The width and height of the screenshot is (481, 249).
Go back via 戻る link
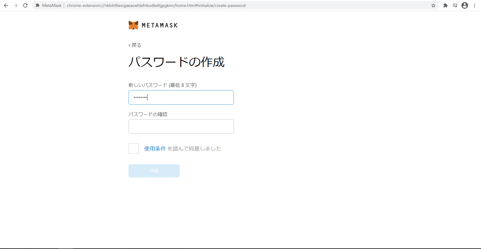pyautogui.click(x=135, y=45)
